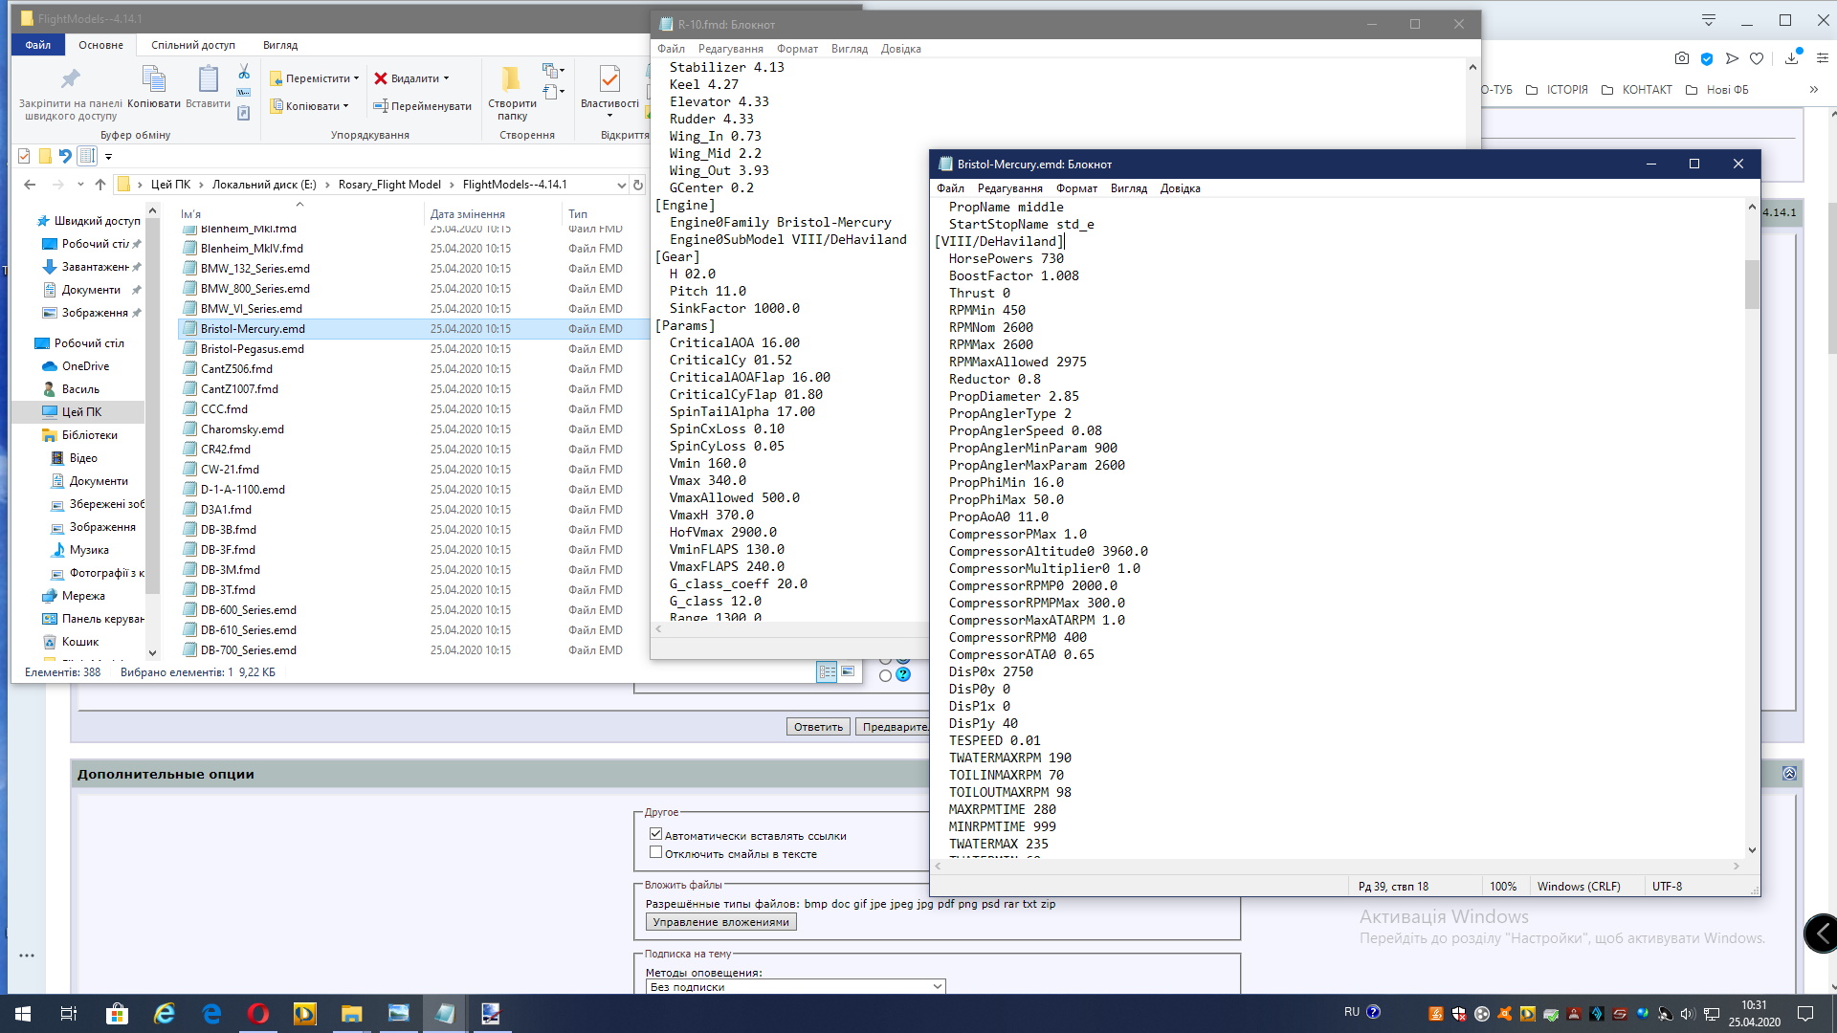Select the empty radio button near help icon

tap(885, 675)
